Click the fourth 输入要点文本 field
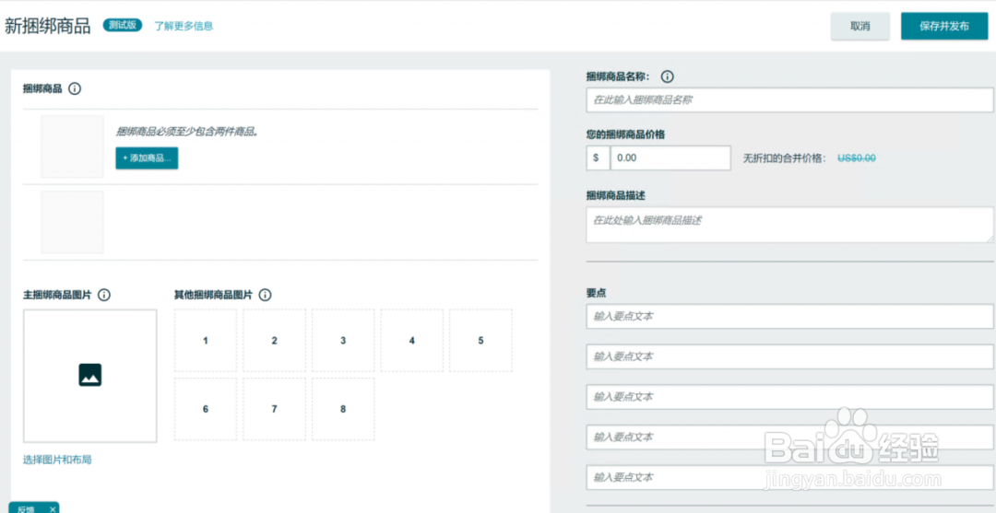Screen dimensions: 996x513 (x=789, y=437)
